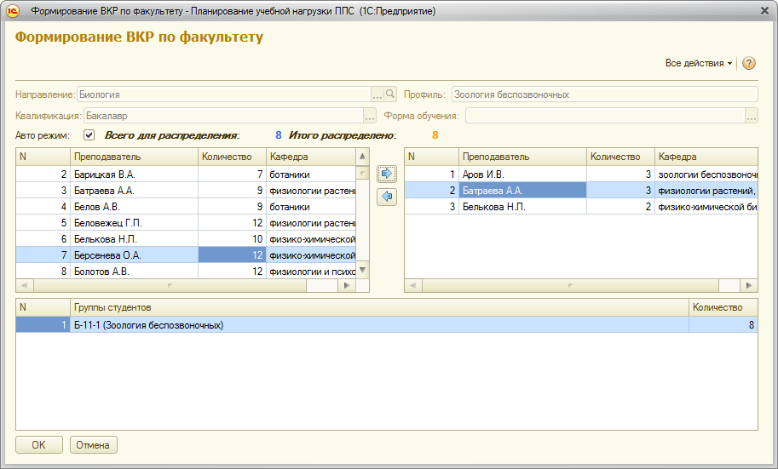Click left arrow of right table horizontal scrollbar

coord(412,285)
